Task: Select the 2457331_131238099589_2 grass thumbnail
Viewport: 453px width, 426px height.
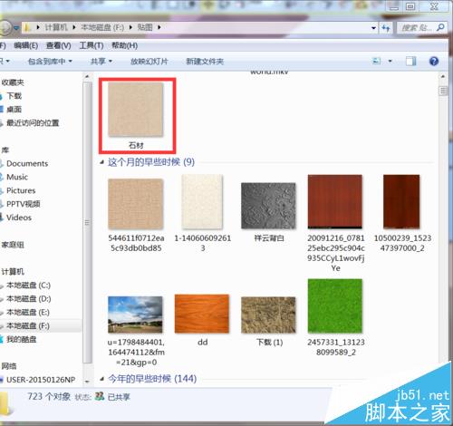Action: click(x=335, y=305)
